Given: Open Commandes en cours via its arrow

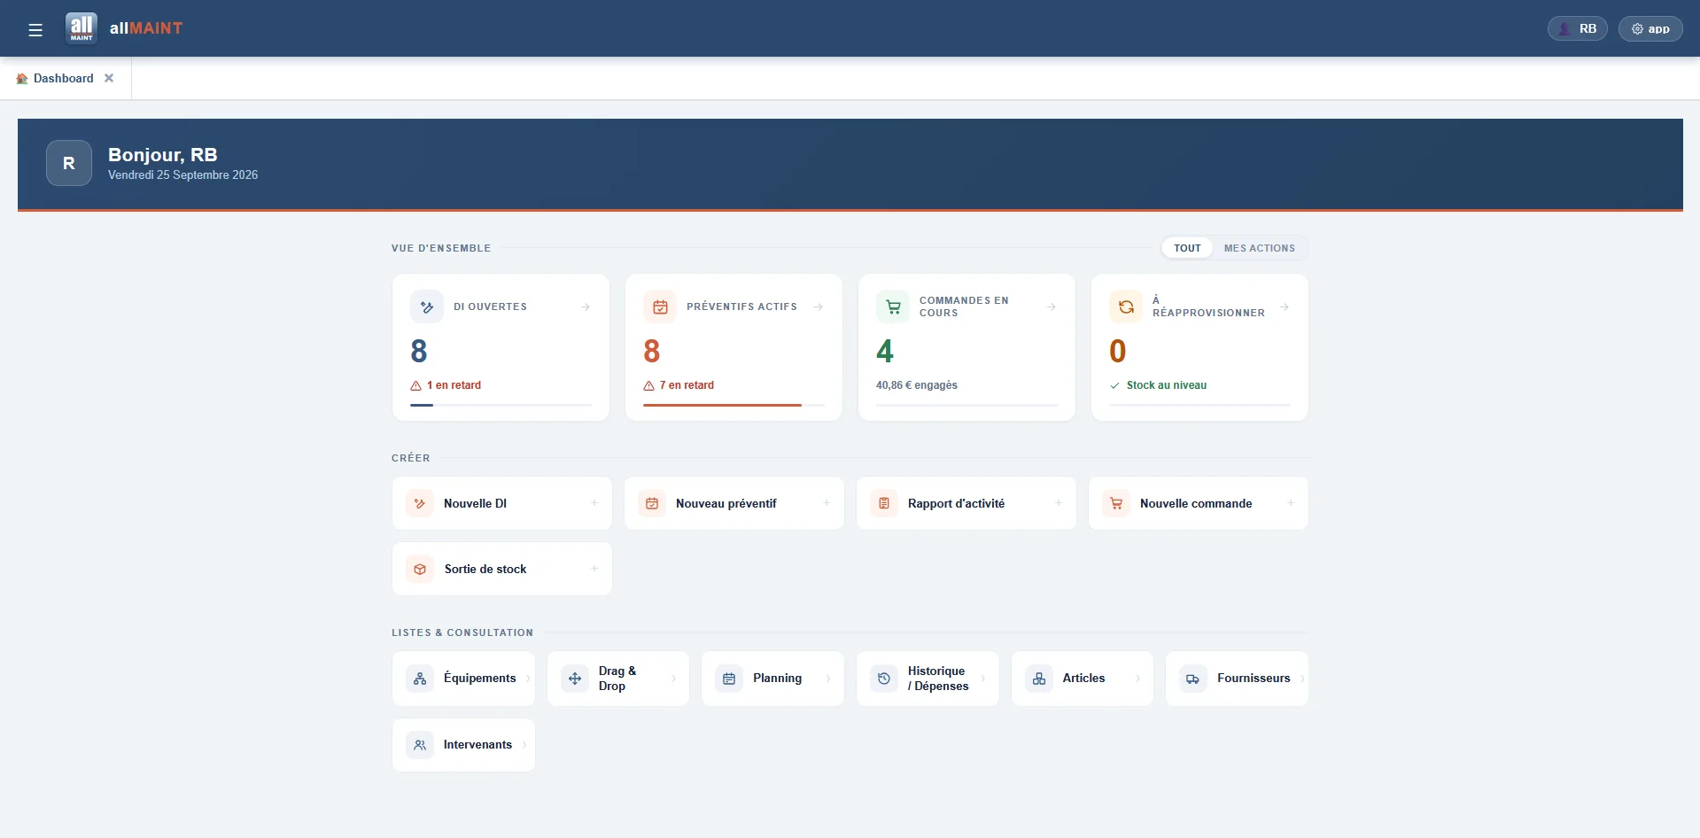Looking at the screenshot, I should [1052, 307].
